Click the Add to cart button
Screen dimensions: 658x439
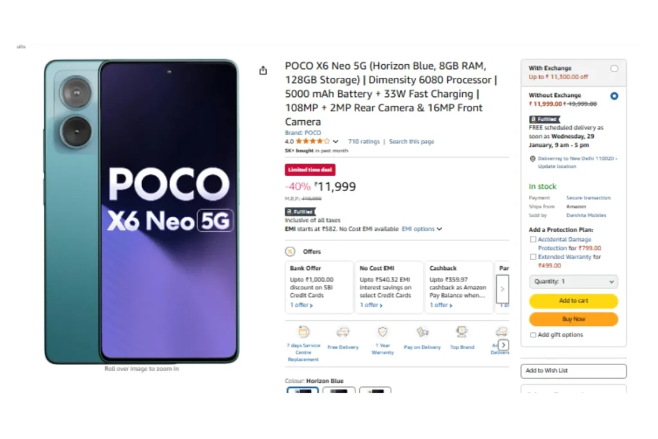(573, 301)
